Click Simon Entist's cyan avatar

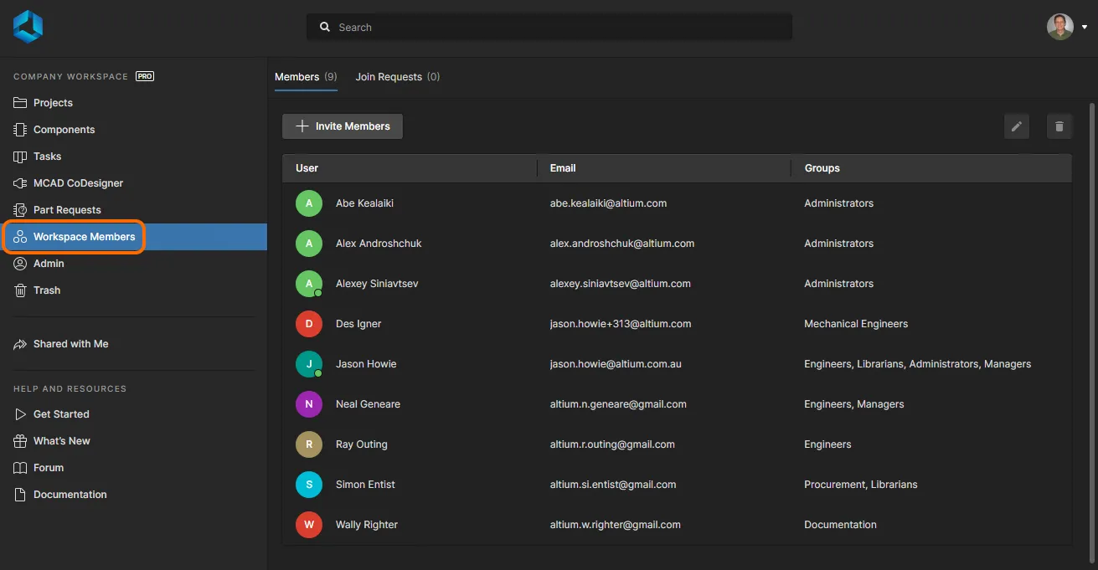(x=309, y=485)
